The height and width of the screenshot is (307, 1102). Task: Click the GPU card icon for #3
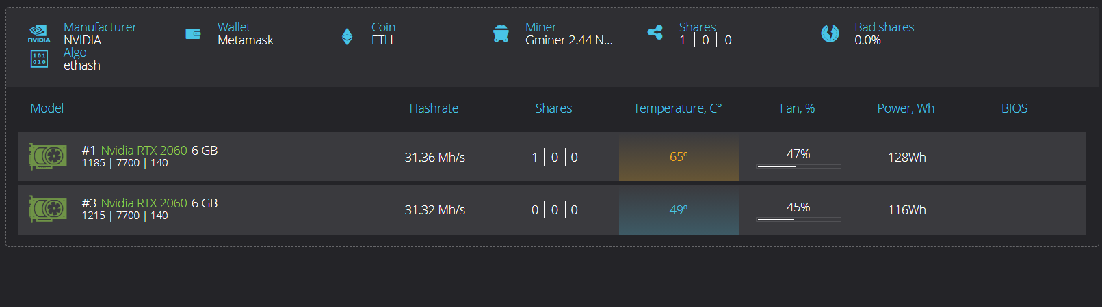48,209
